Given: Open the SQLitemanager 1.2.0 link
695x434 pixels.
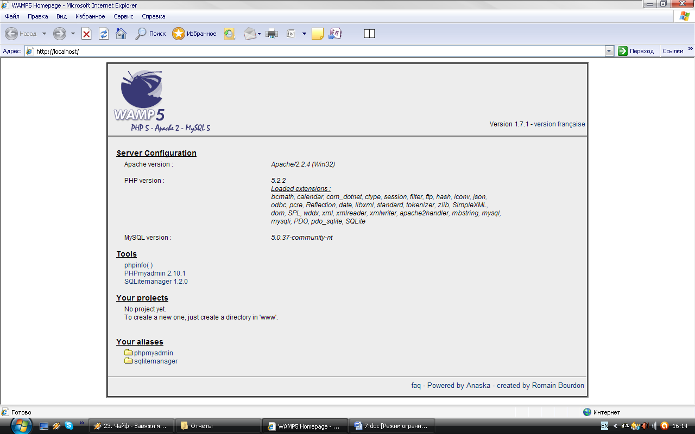Looking at the screenshot, I should click(156, 282).
